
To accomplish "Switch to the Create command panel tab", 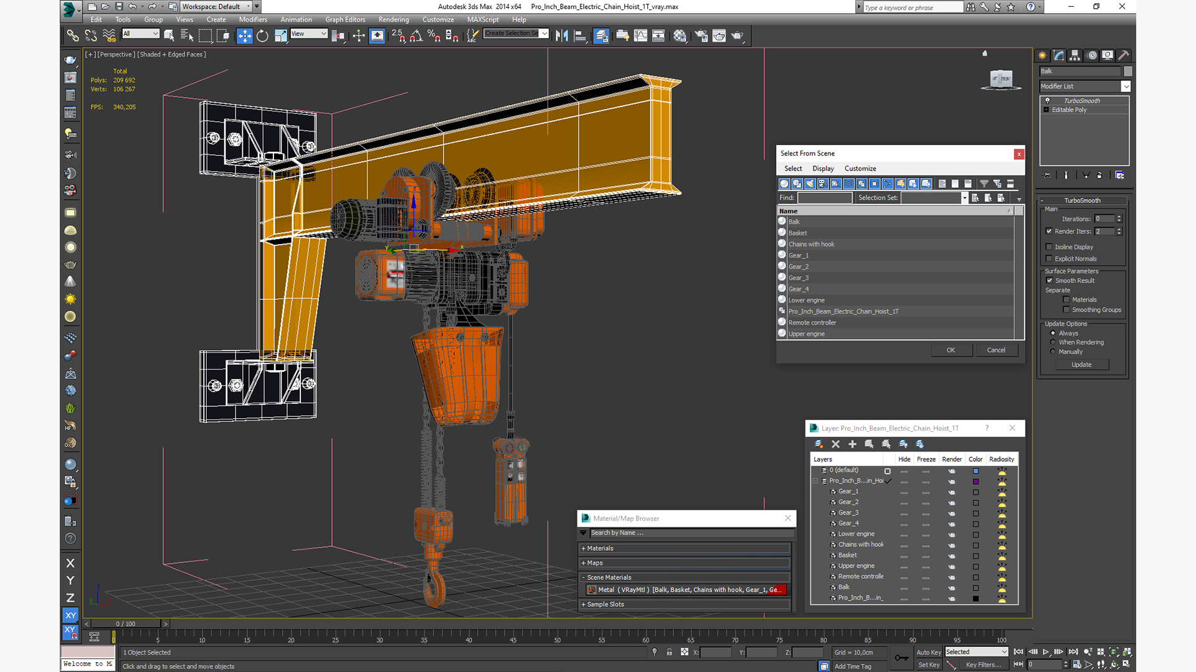I will click(1042, 55).
